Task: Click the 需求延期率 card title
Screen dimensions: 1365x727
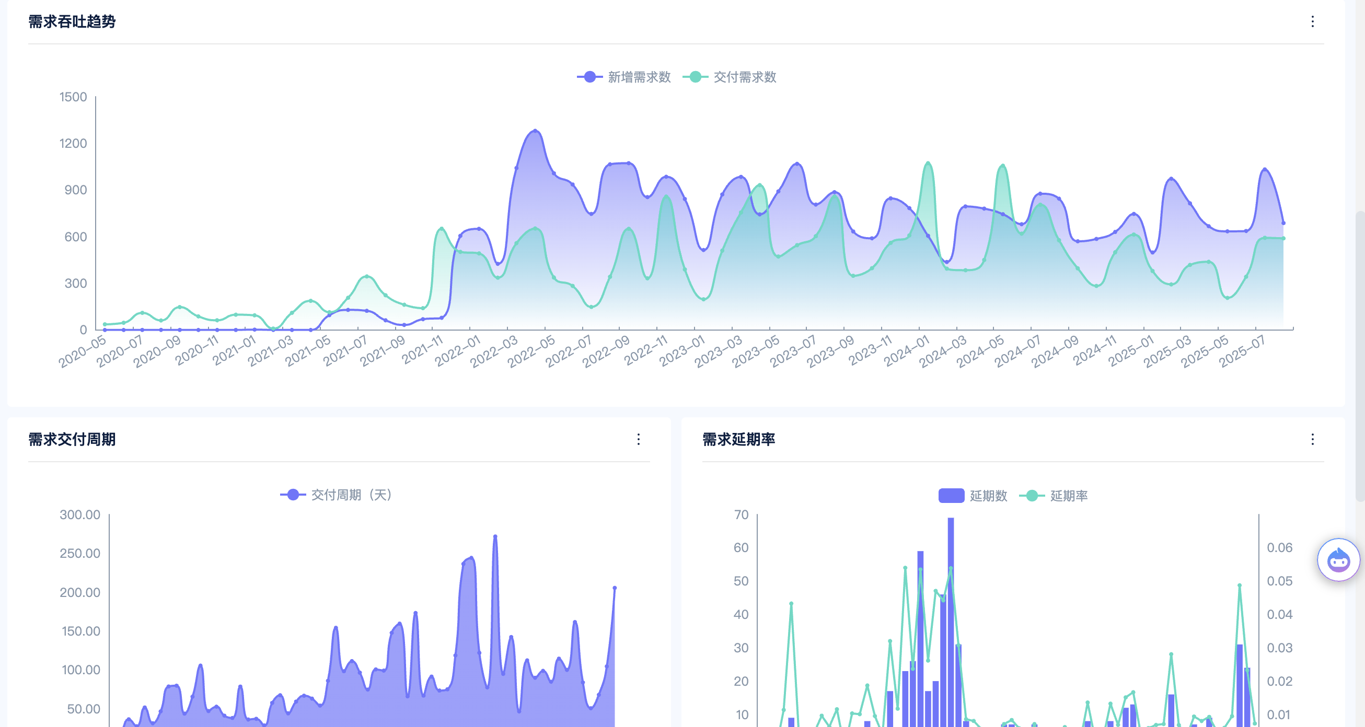Action: point(738,439)
